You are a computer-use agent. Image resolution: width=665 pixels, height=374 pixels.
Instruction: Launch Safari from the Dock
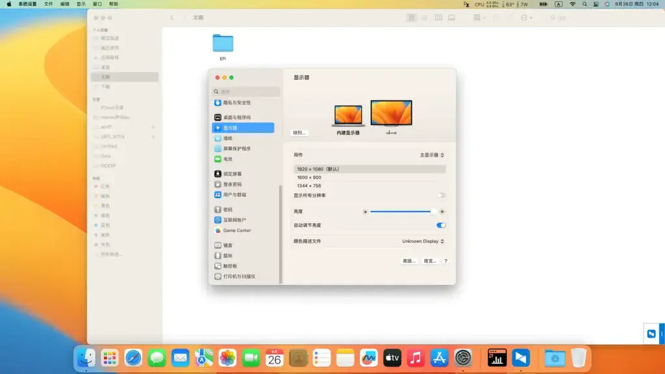click(x=133, y=358)
